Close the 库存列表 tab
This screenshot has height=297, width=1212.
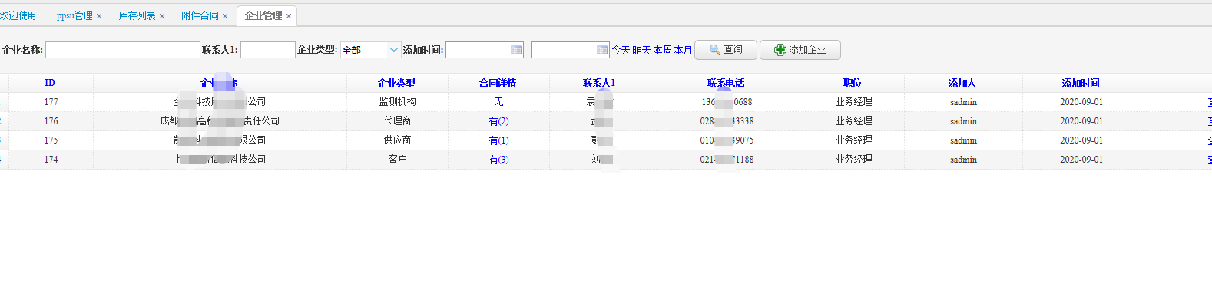[x=162, y=16]
